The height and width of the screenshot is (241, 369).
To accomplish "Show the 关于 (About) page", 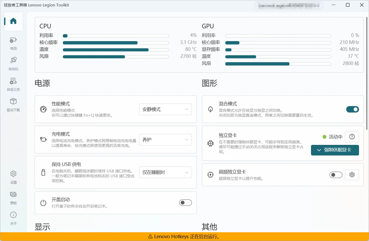I will [13, 218].
